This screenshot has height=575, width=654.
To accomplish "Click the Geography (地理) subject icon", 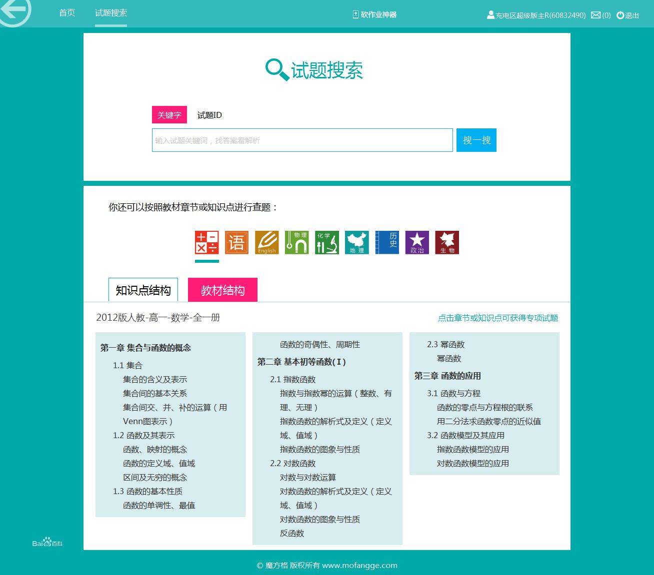I will tap(356, 242).
